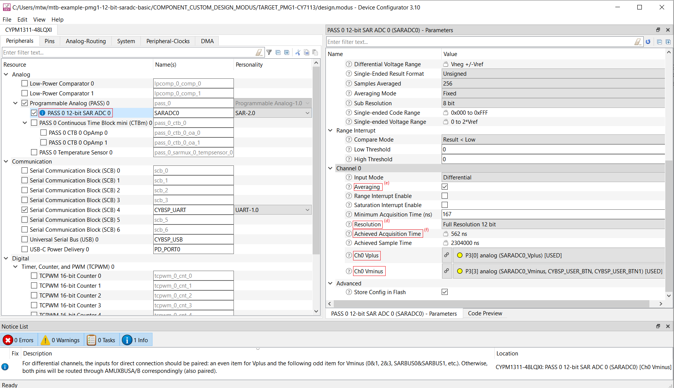Image resolution: width=674 pixels, height=388 pixels.
Task: Expand all parameter groups in Parameters pane
Action: [668, 42]
